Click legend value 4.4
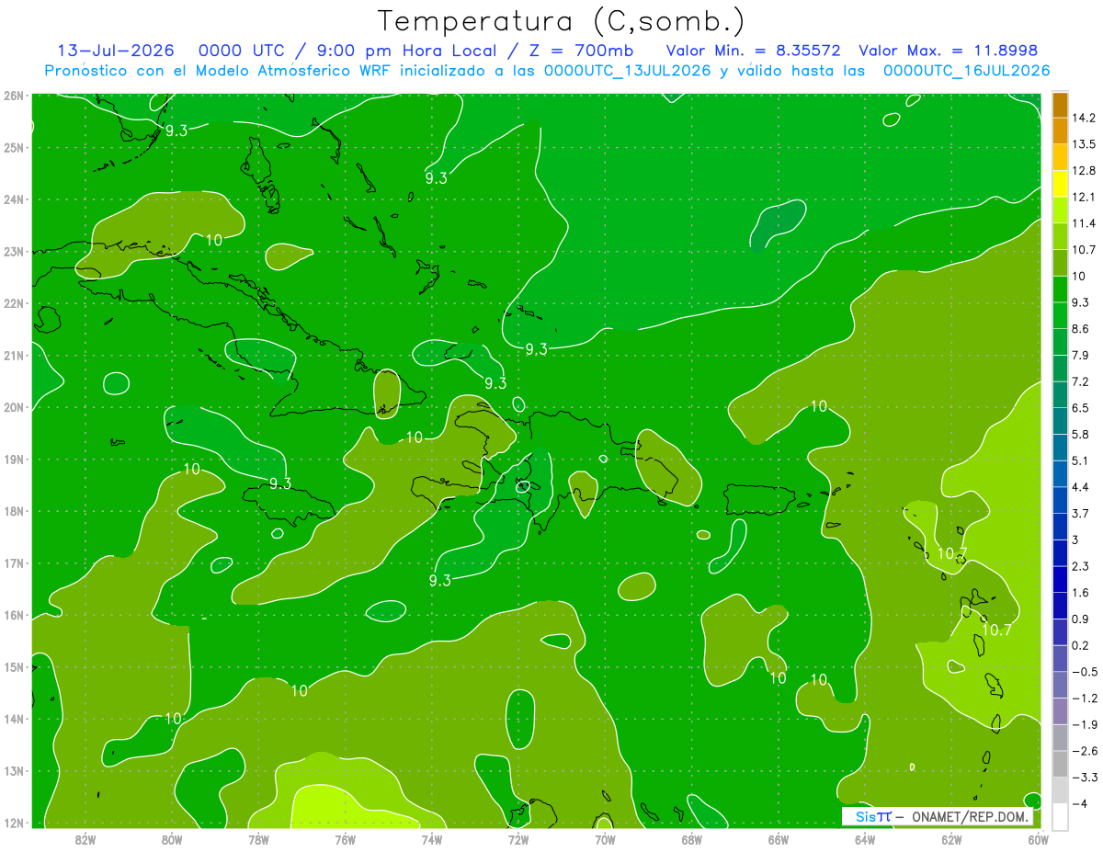 1081,487
